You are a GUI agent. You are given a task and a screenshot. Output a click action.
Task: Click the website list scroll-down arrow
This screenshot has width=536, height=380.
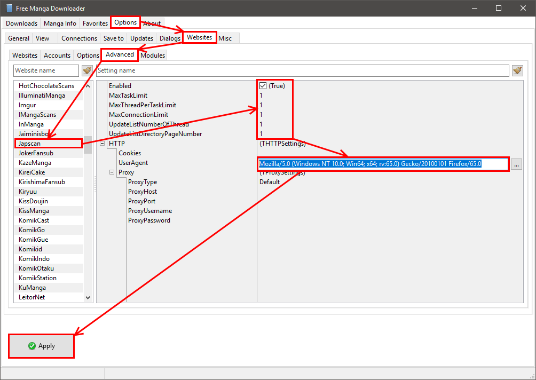[88, 298]
